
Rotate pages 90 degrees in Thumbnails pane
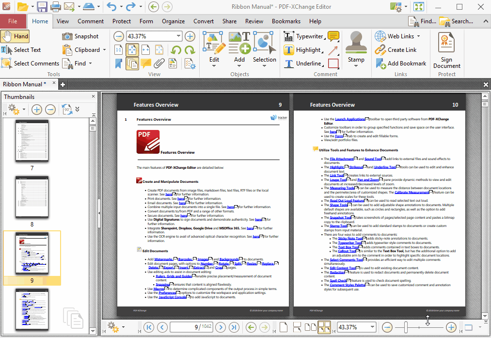pyautogui.click(x=67, y=109)
